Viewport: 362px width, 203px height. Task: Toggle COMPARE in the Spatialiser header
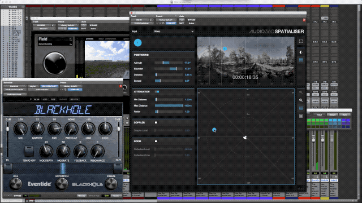click(171, 23)
